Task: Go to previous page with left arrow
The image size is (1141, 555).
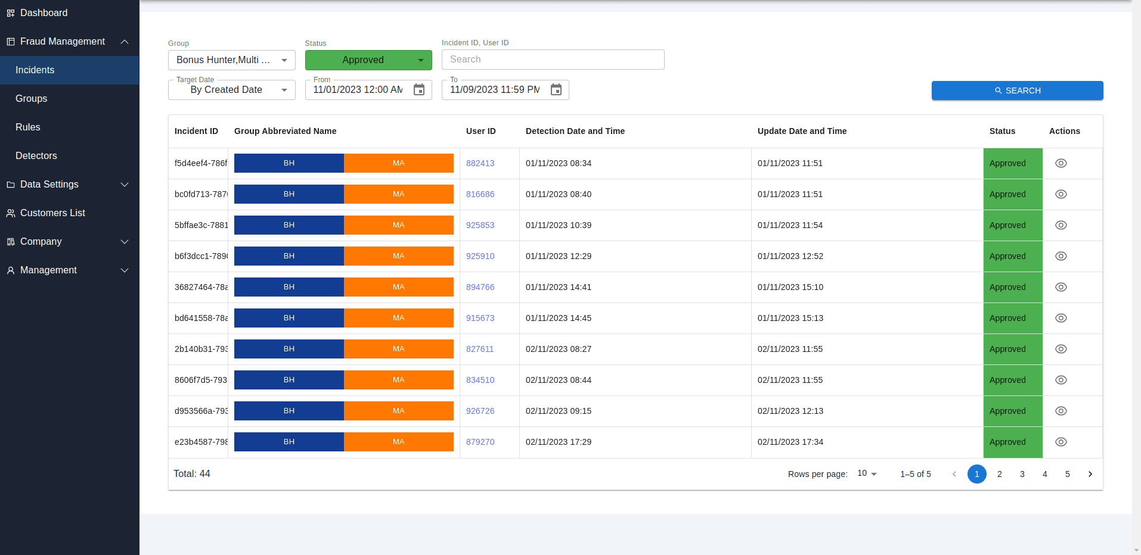Action: pos(954,474)
